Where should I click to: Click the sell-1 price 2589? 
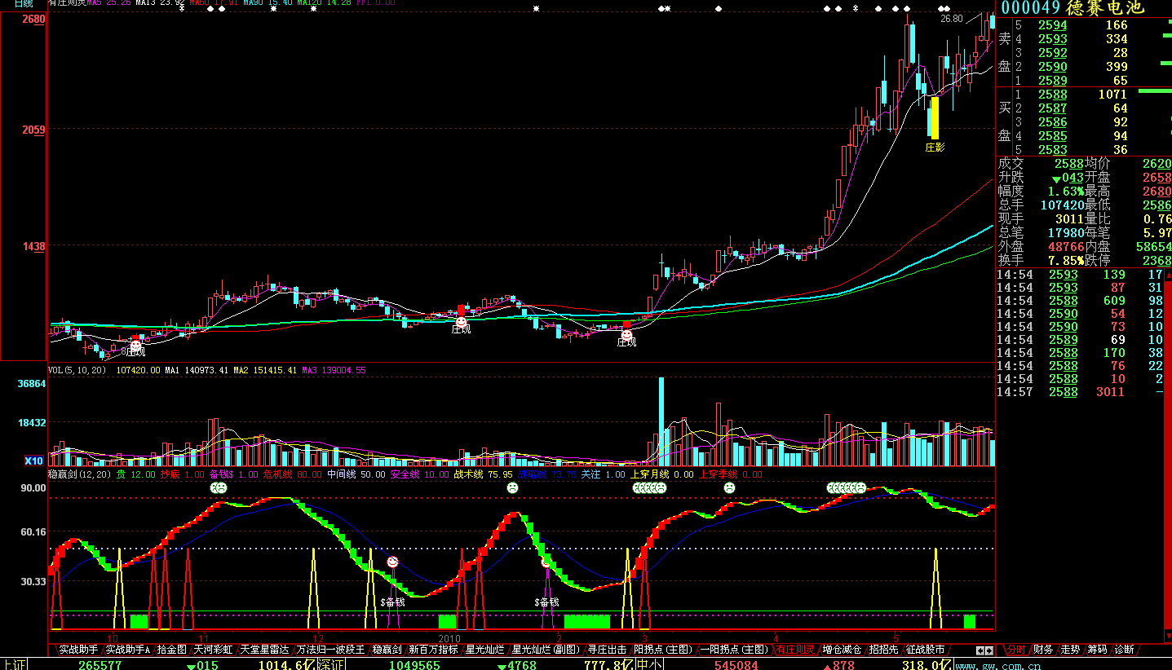click(1052, 81)
